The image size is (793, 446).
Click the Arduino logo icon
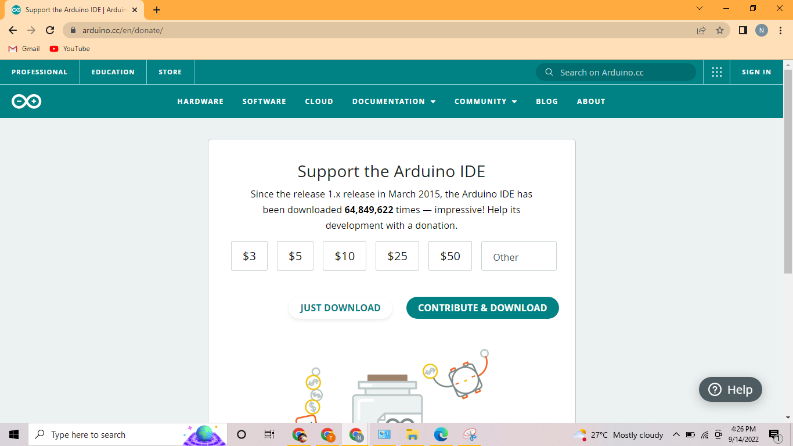point(26,102)
